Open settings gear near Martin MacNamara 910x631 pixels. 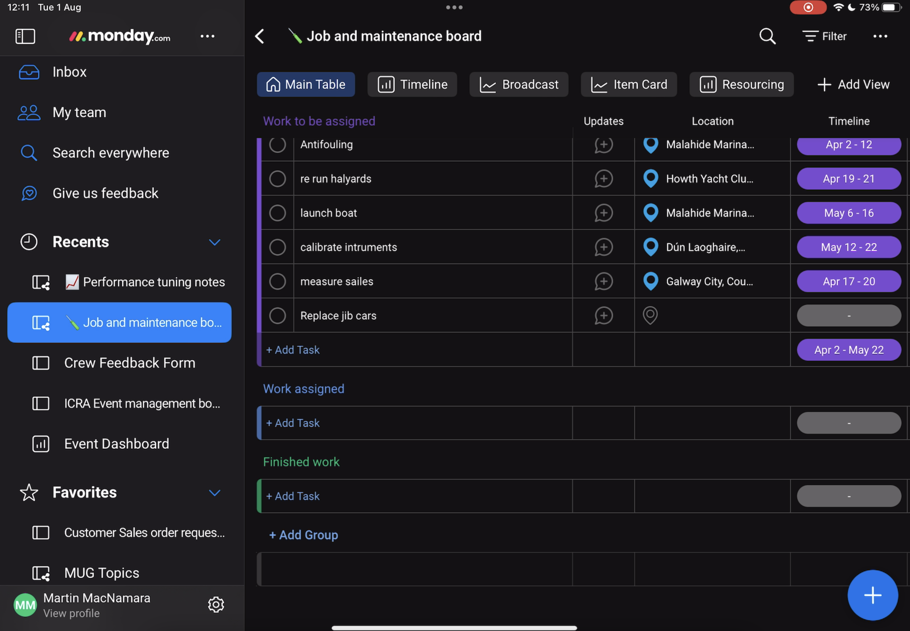pyautogui.click(x=216, y=604)
